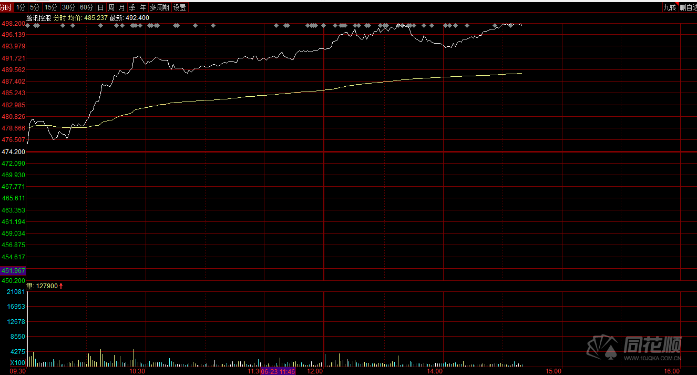
Task: Click the 腾讯控股 stock name label
Action: (39, 18)
